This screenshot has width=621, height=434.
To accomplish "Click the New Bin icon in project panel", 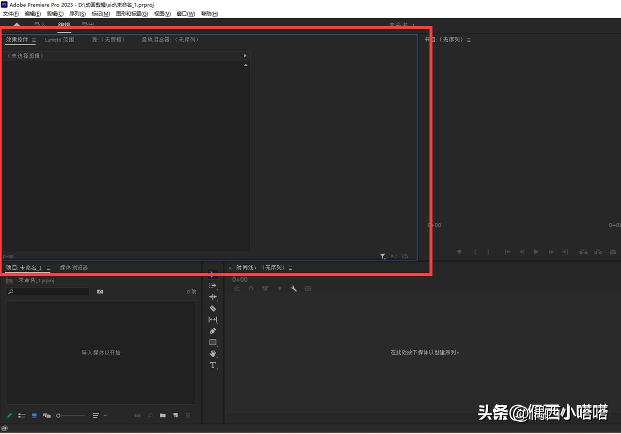I will 162,415.
